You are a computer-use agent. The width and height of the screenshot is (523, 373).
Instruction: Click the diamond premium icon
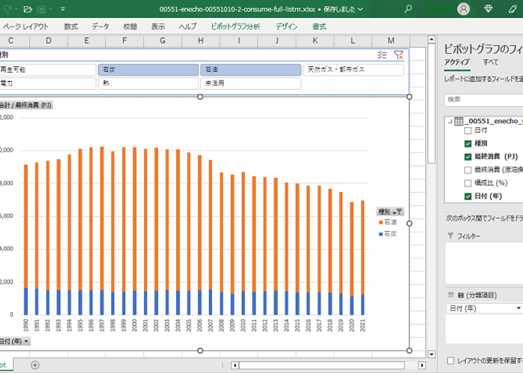pos(488,9)
